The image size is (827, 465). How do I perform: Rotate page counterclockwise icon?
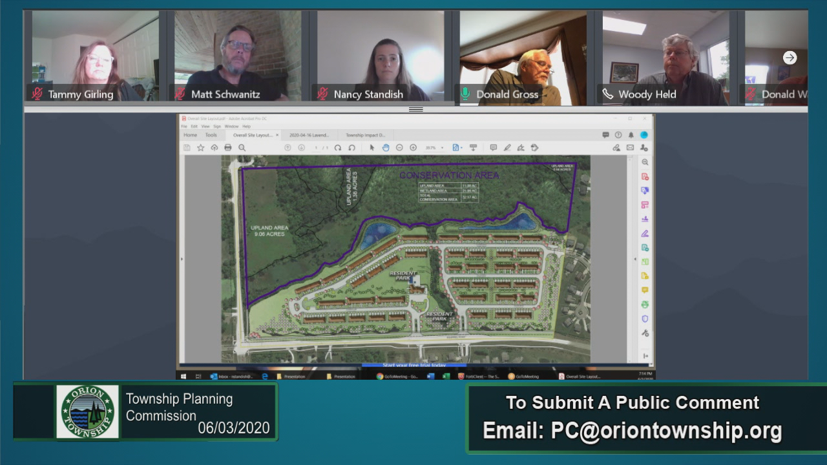[352, 148]
